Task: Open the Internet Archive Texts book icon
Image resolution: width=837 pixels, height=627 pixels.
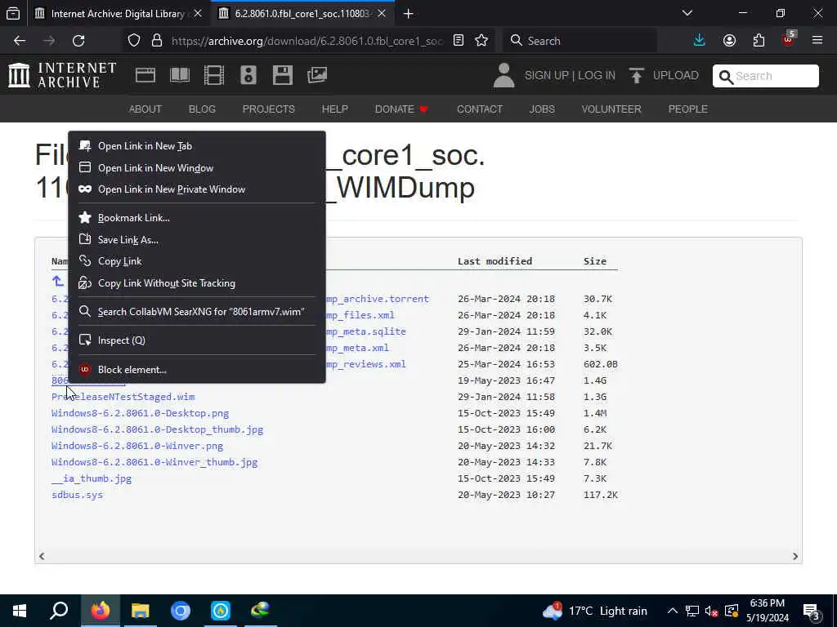Action: click(x=179, y=75)
